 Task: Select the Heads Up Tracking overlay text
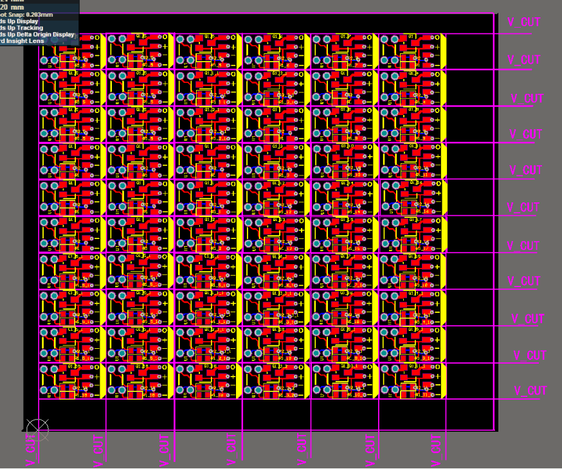coord(23,28)
